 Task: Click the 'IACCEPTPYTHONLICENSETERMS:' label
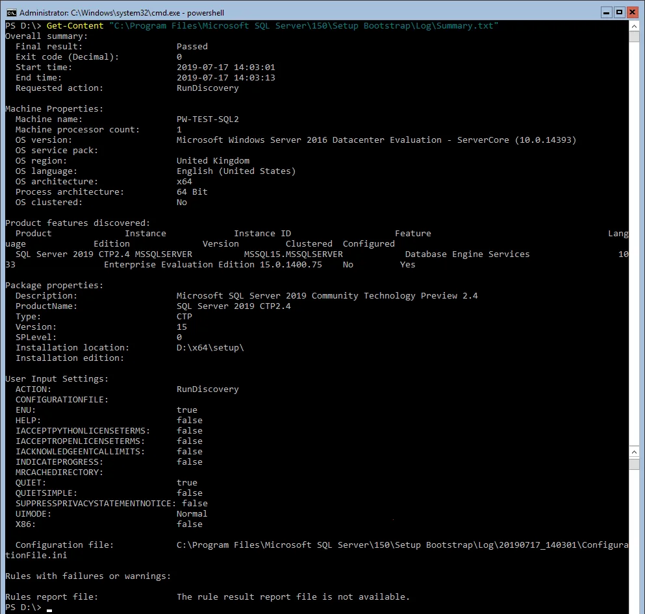click(82, 431)
